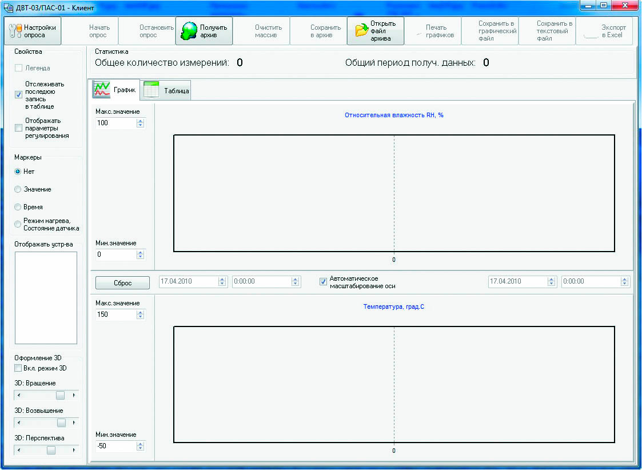Enable Вкл. режим 3D checkbox
Screen dimensions: 642x470
click(18, 368)
